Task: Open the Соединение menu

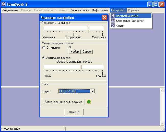Action: (10, 10)
